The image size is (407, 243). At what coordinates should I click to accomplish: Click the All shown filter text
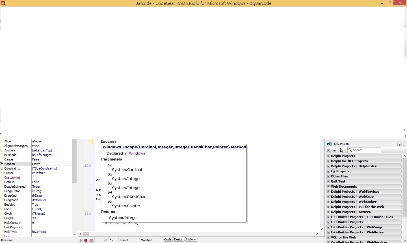[x=7, y=240]
